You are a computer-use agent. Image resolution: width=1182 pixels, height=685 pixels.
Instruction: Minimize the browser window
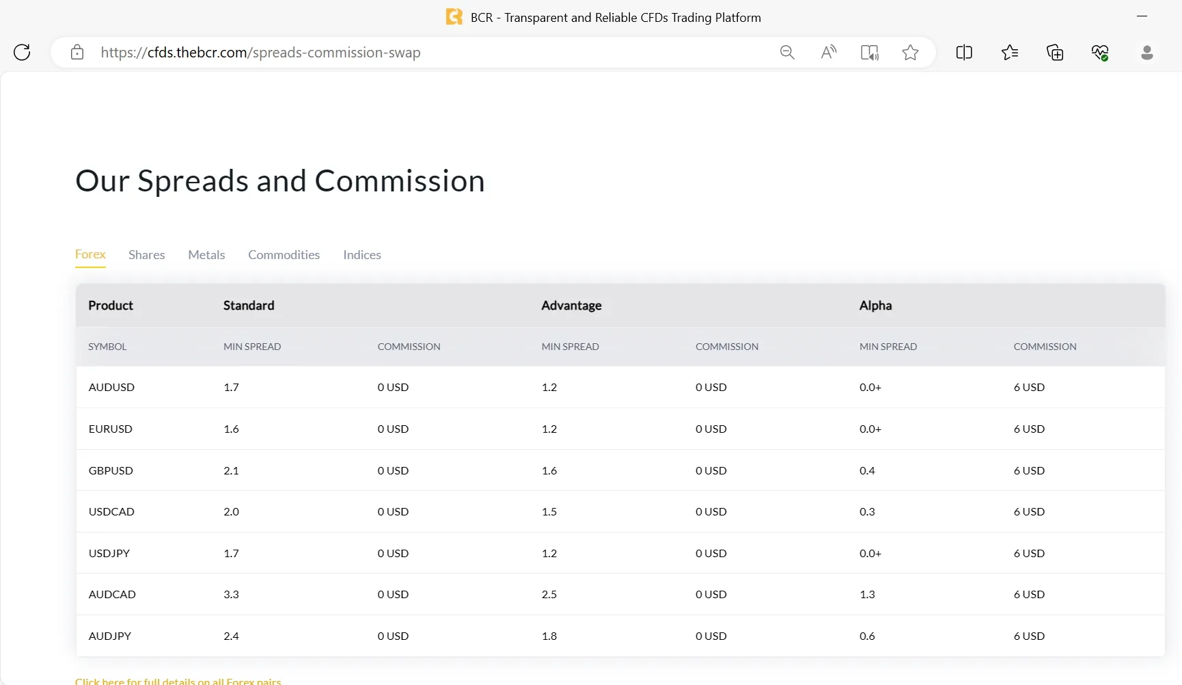pos(1142,16)
